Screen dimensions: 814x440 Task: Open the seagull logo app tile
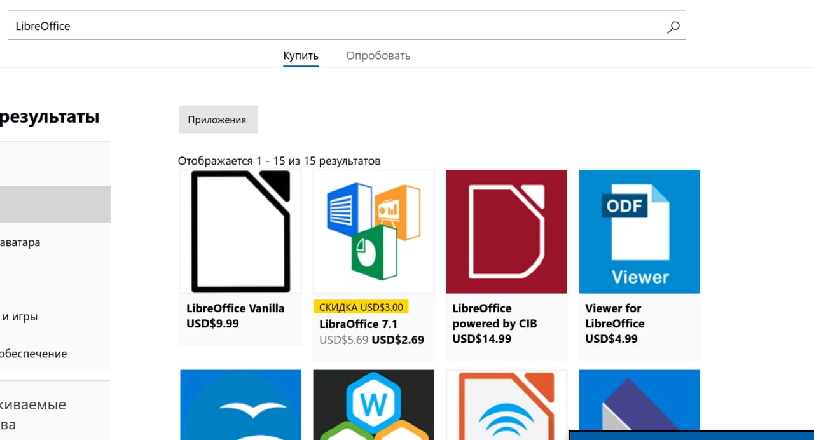(240, 405)
